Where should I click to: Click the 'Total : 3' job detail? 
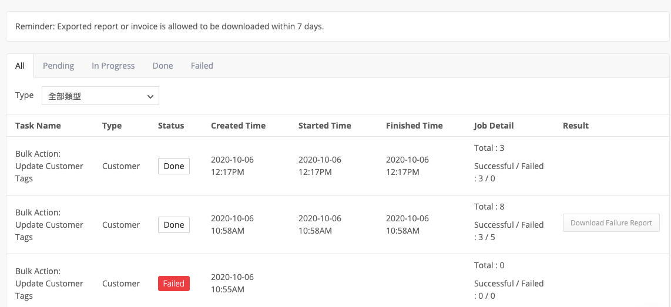pos(489,149)
